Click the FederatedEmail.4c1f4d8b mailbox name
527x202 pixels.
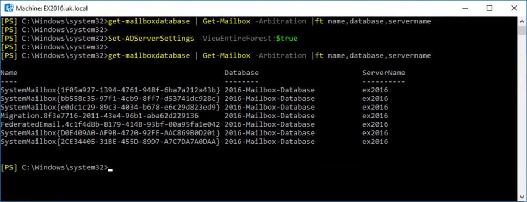pos(110,124)
